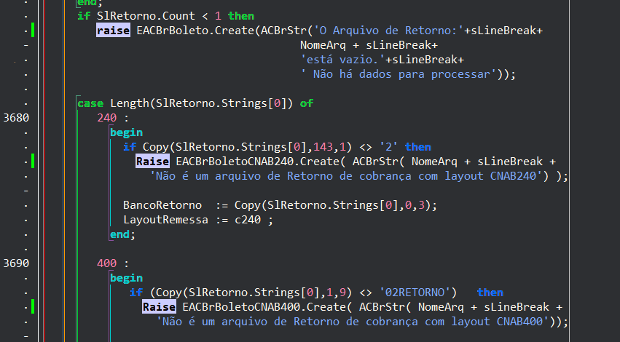620x342 pixels.
Task: Click 'begin' under the 400 case
Action: coord(127,278)
